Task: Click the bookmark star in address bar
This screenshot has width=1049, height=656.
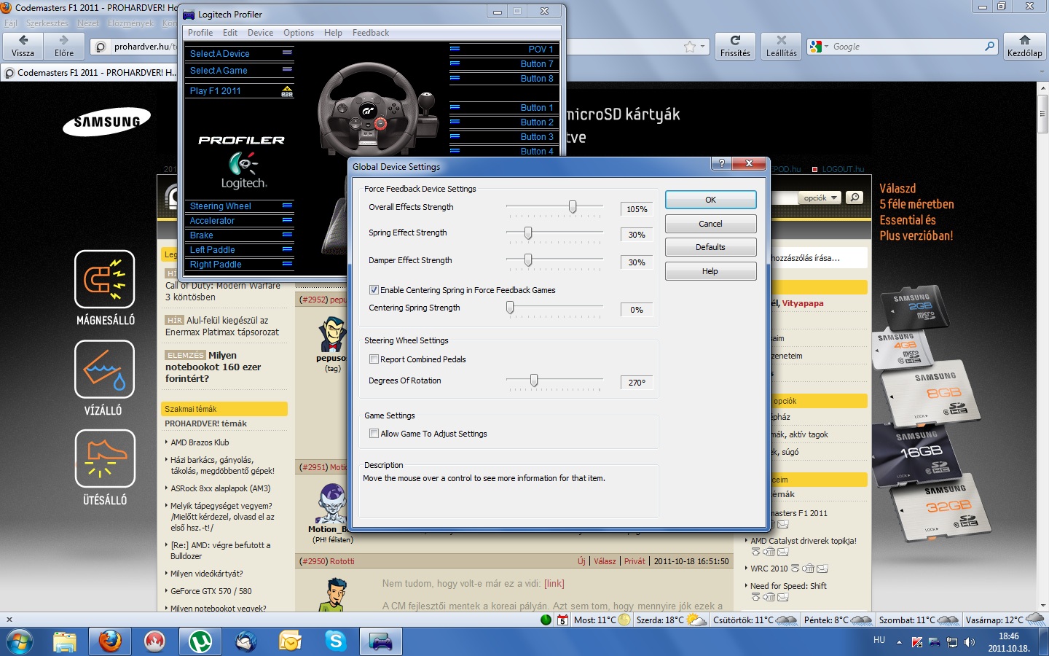Action: pyautogui.click(x=690, y=47)
